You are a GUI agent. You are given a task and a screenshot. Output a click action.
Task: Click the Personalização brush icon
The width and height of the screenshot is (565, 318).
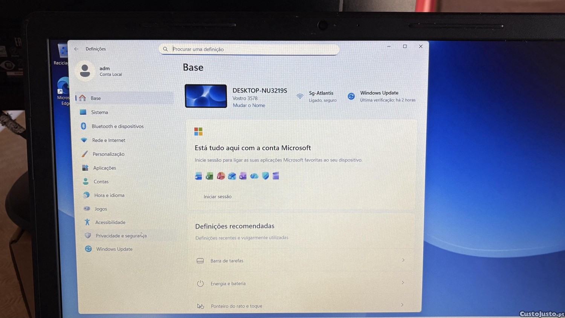click(85, 154)
